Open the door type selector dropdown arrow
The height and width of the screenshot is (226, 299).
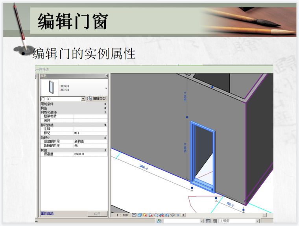105,88
